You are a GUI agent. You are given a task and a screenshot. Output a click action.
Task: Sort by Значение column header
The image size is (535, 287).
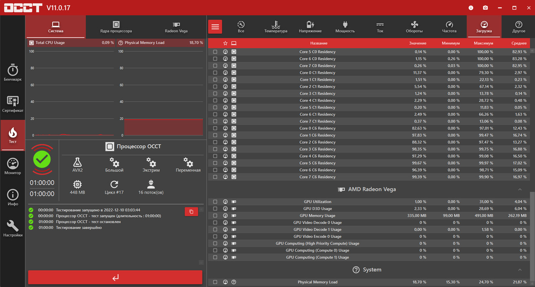coord(418,43)
